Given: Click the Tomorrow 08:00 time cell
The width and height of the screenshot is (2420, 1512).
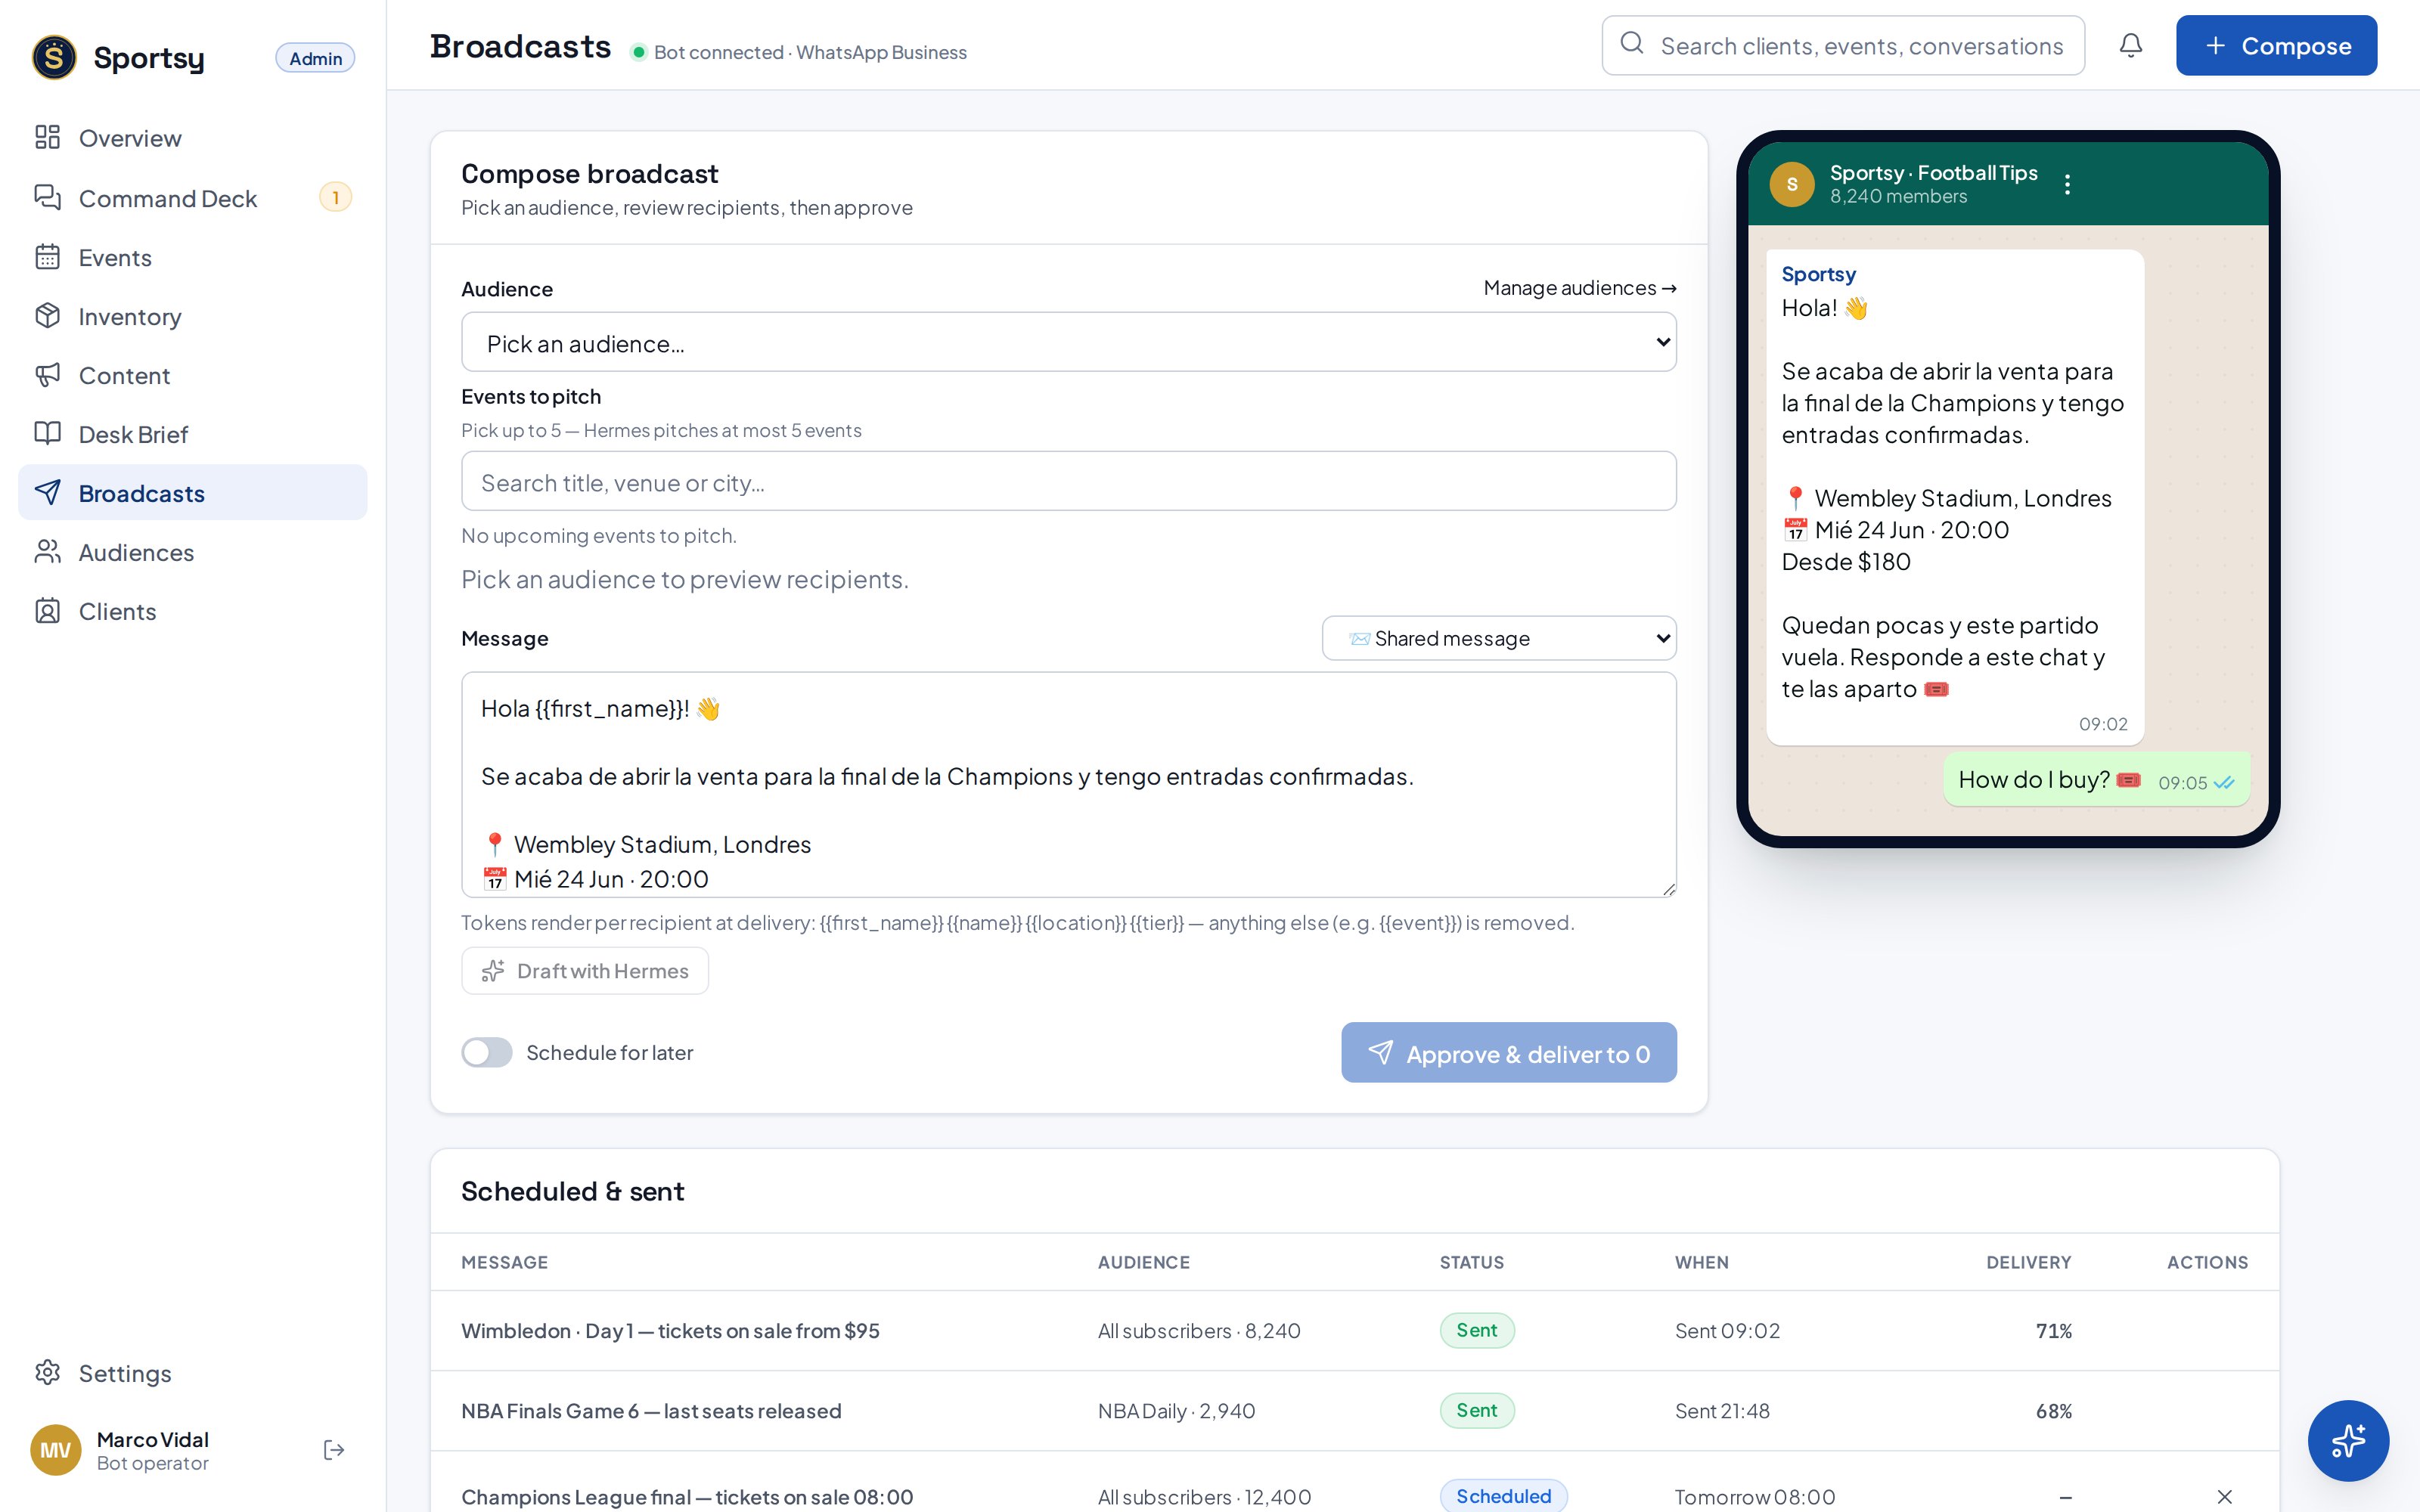Looking at the screenshot, I should pyautogui.click(x=1755, y=1496).
